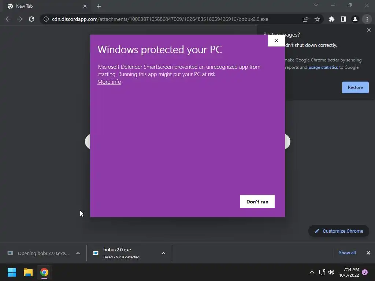The height and width of the screenshot is (281, 375).
Task: Open the Extensions puzzle icon
Action: (x=332, y=19)
